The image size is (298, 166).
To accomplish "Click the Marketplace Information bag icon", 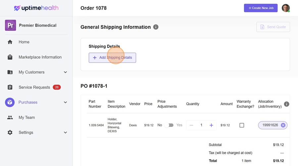I will (10, 57).
